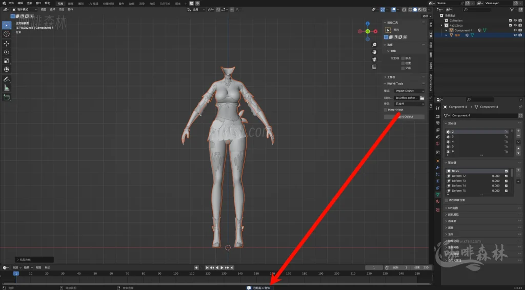Open the outliner filter dropdown
525x290 pixels.
(x=515, y=10)
